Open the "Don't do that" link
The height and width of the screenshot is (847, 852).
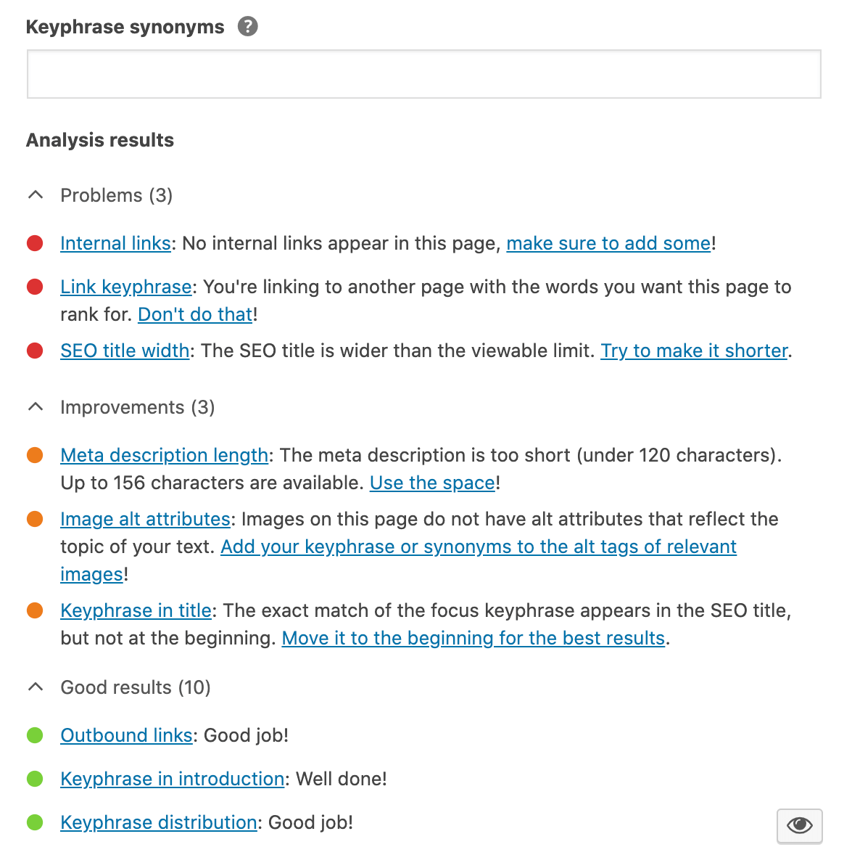194,314
